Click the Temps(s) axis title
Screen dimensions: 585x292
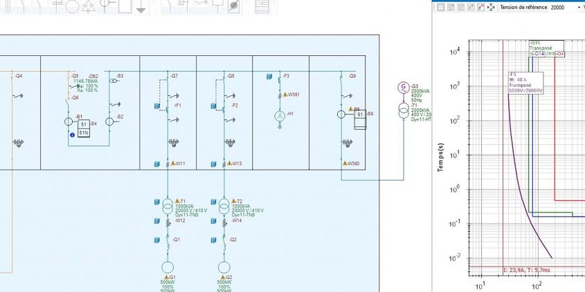(440, 156)
